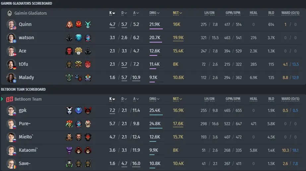This screenshot has width=306, height=171.
Task: Click Kataomi`'s purple hero icon
Action: [69, 150]
